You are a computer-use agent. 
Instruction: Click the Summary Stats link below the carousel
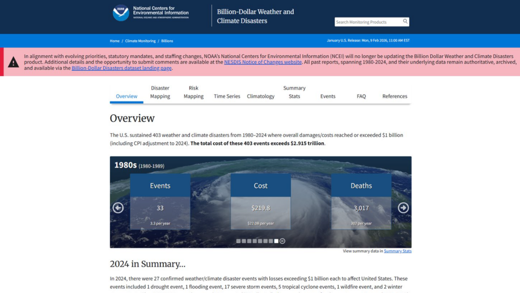coord(398,251)
